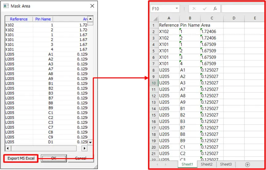266x170 pixels.
Task: Click the horizontal scroll right arrow
Action: (84, 148)
